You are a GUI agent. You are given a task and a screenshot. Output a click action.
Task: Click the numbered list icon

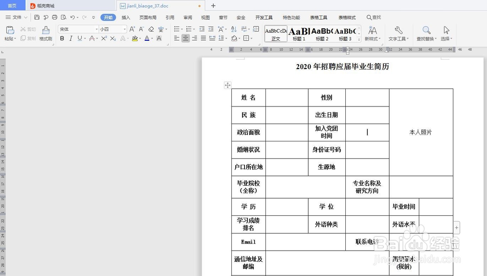[x=188, y=29]
